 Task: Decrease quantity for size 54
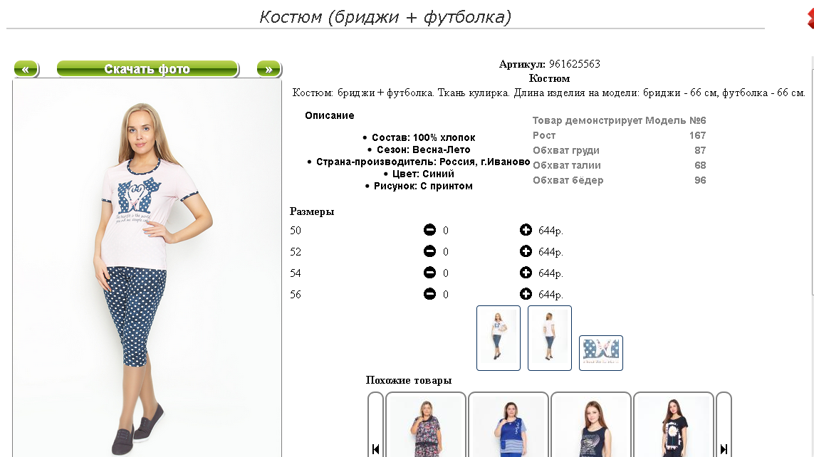coord(430,273)
